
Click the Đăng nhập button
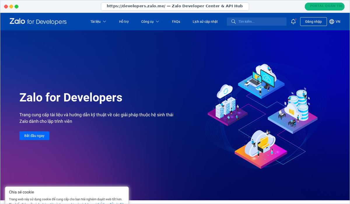(314, 22)
